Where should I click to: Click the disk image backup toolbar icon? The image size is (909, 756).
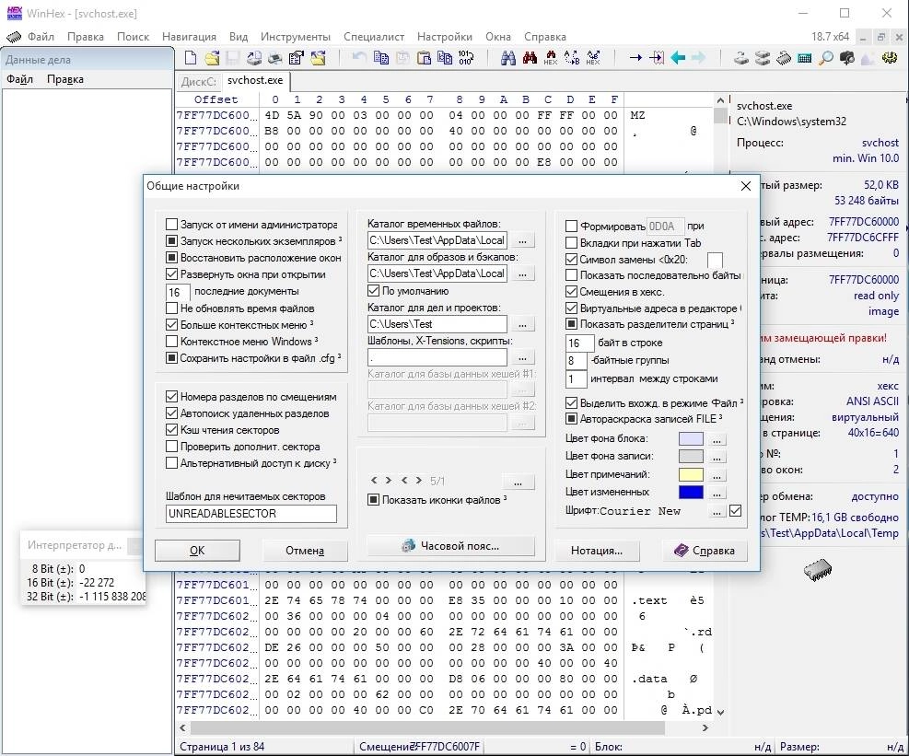(254, 57)
